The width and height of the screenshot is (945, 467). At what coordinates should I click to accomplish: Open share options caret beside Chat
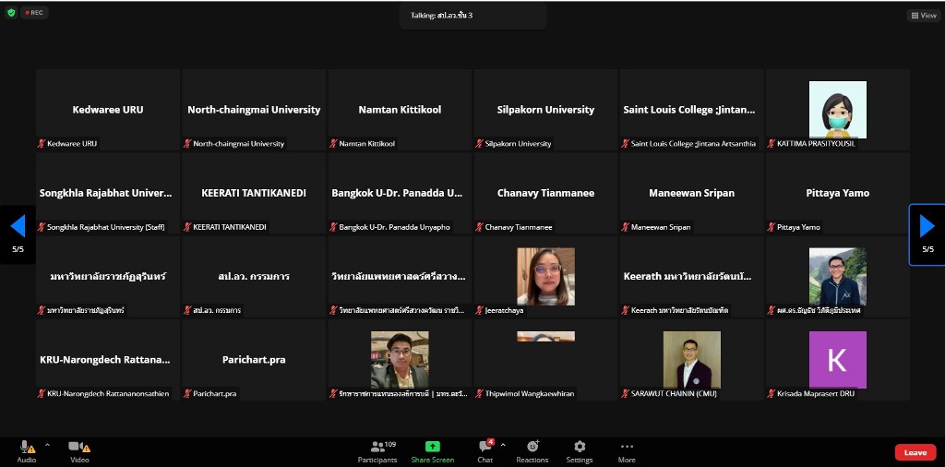503,445
